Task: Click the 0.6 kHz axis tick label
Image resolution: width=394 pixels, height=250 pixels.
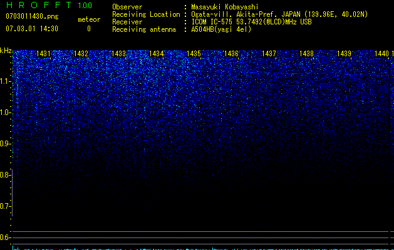Action: (5, 237)
